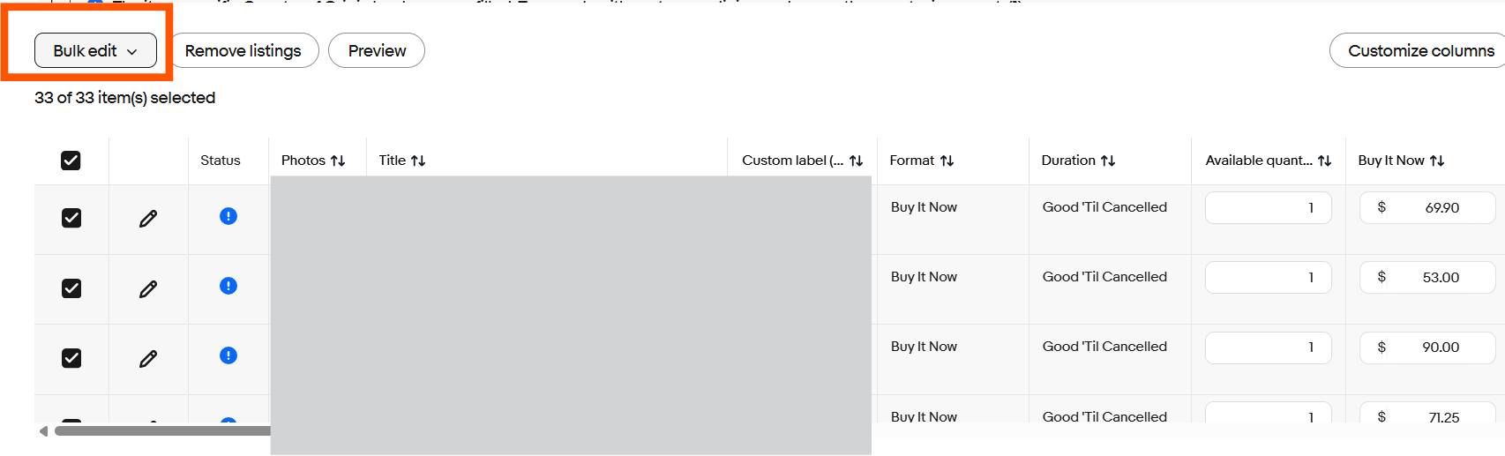
Task: Click the pencil edit icon in first row
Action: [x=148, y=218]
